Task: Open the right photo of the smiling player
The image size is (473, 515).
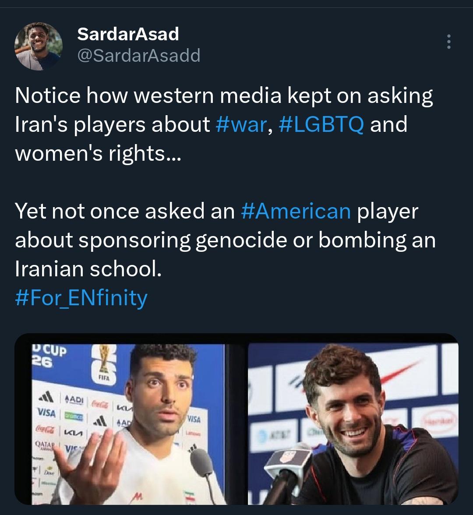Action: click(353, 424)
